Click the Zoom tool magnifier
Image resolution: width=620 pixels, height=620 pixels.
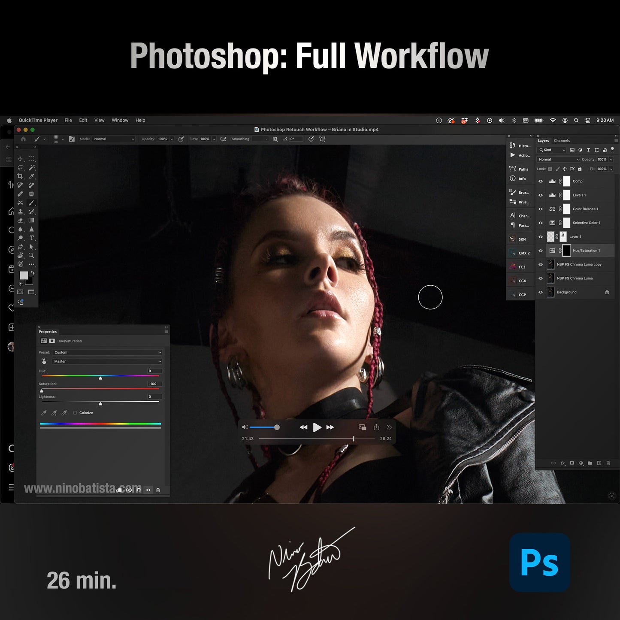tap(31, 256)
